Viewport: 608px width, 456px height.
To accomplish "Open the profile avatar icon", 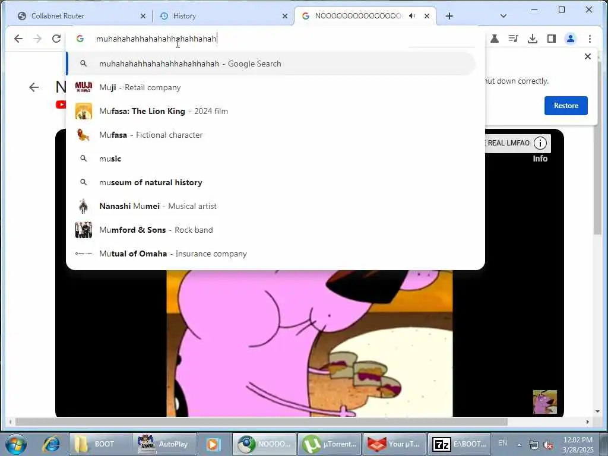I will pos(571,39).
